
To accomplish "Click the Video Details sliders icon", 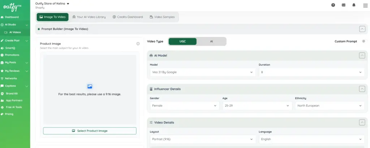I will (x=151, y=122).
